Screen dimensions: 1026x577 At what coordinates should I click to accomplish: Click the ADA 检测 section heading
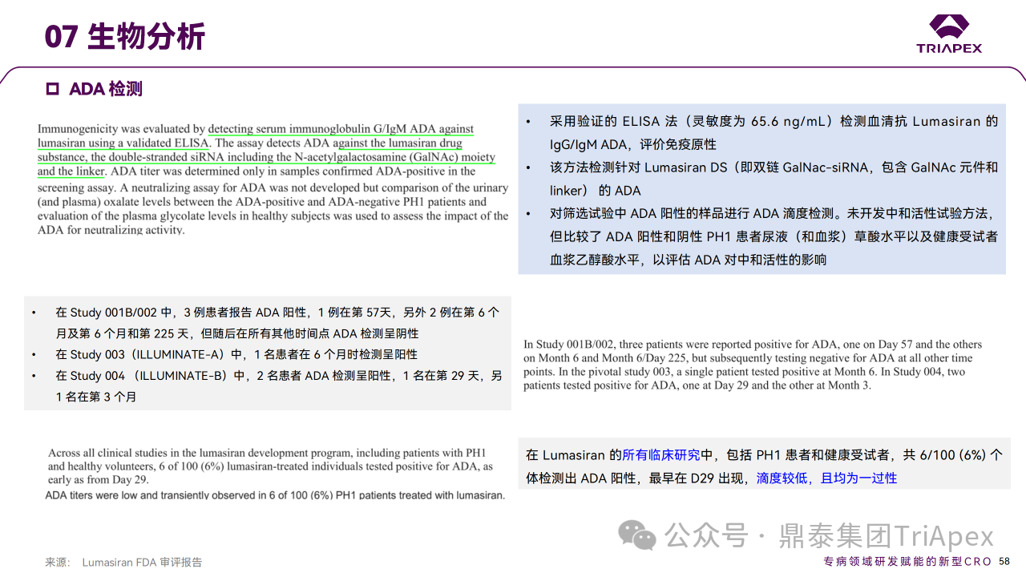pos(106,89)
